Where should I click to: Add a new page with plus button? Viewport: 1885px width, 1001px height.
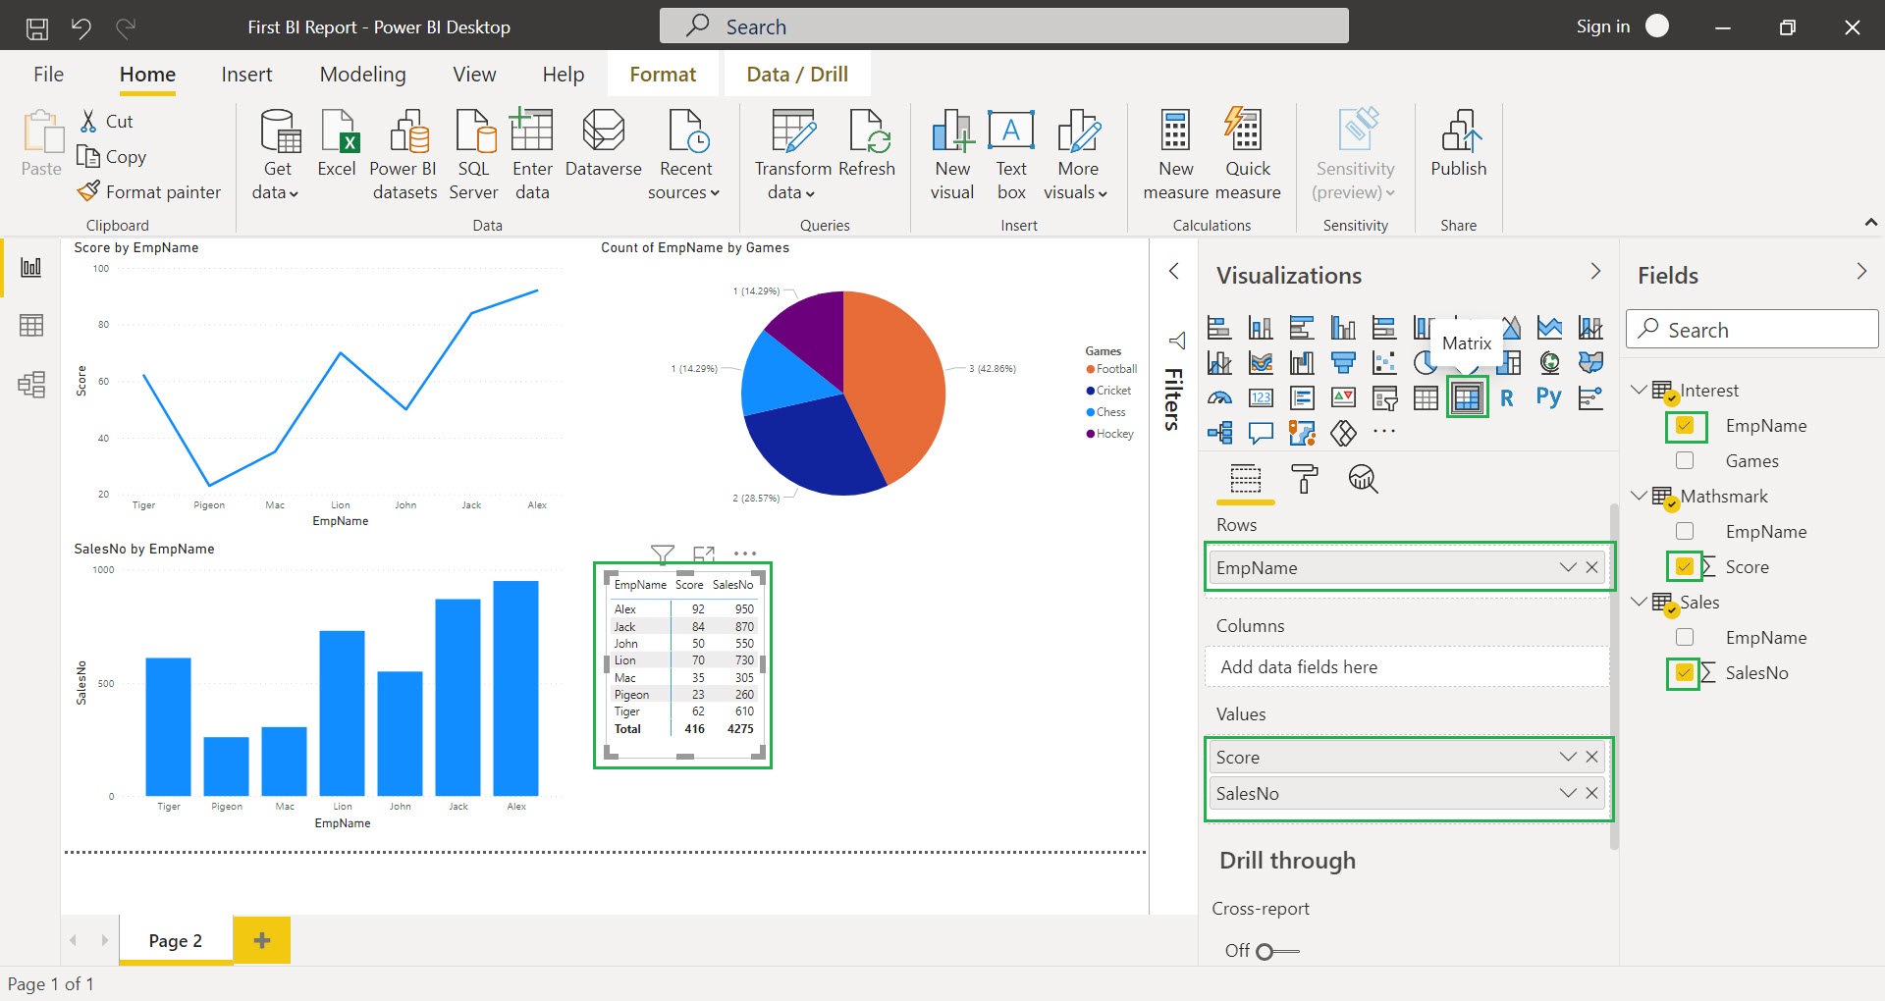(x=261, y=940)
